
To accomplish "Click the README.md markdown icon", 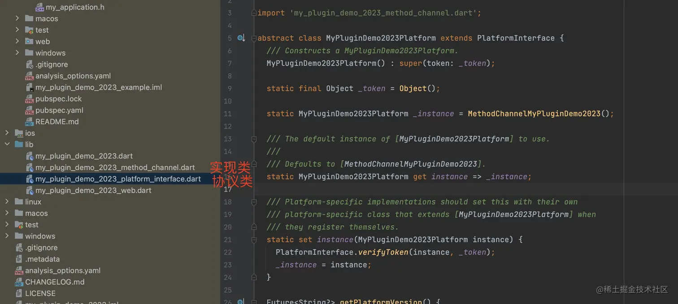I will (29, 122).
